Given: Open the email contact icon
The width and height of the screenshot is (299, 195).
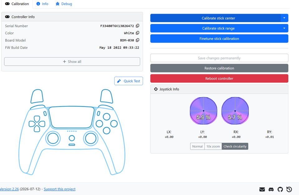Looking at the screenshot, I should pos(262,189).
